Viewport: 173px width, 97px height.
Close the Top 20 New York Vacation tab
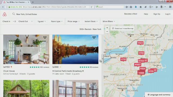(28, 2)
